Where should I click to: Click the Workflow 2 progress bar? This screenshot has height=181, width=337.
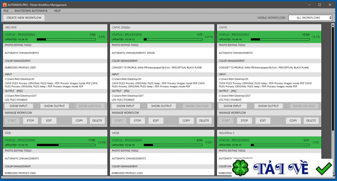(x=280, y=145)
